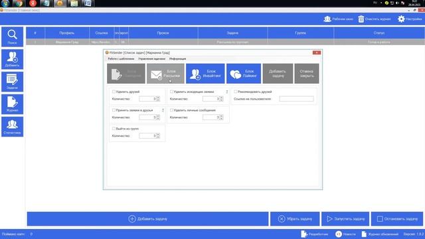Click the Убрать задачу button
Viewport: 425px width, 239px height.
295,218
